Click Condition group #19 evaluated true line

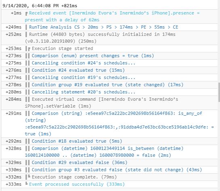click(x=107, y=85)
